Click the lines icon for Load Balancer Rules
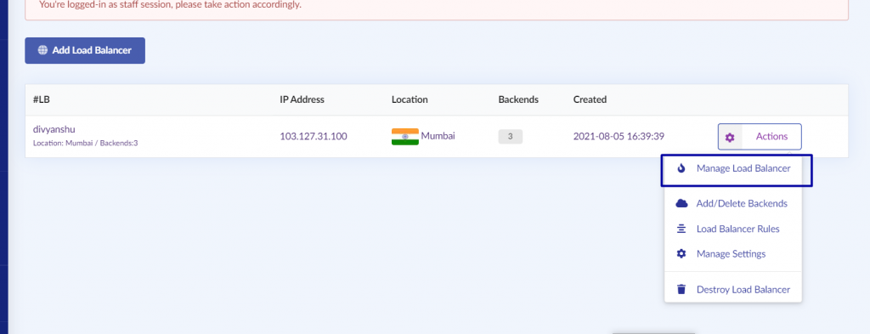Screen dimensions: 870x334 [x=681, y=229]
